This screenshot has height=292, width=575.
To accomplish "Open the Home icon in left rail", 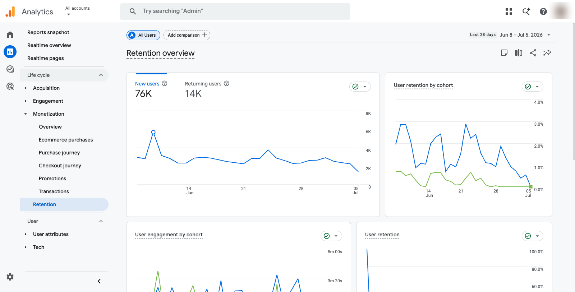I will coord(10,34).
